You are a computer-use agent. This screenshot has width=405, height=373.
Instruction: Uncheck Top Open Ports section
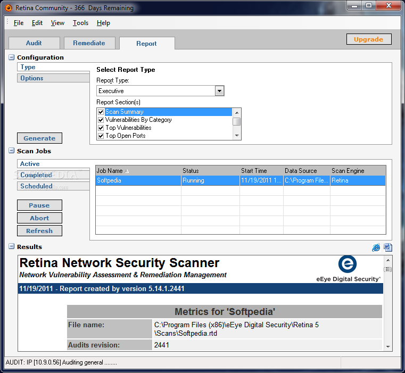tap(101, 136)
